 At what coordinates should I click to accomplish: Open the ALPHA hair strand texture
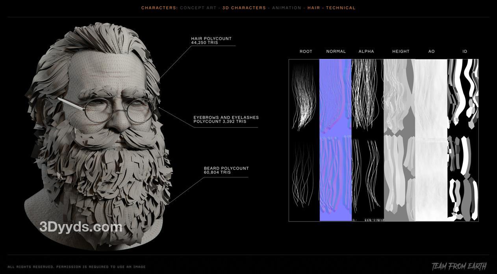[x=367, y=140]
